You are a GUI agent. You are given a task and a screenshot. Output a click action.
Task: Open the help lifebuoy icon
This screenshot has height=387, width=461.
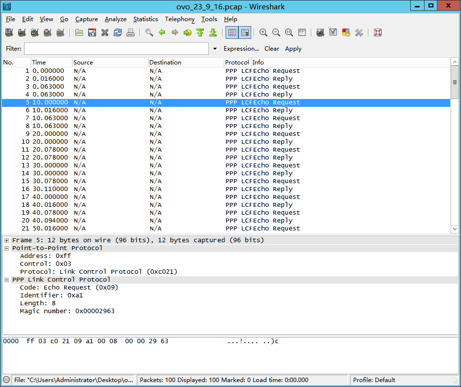[378, 32]
